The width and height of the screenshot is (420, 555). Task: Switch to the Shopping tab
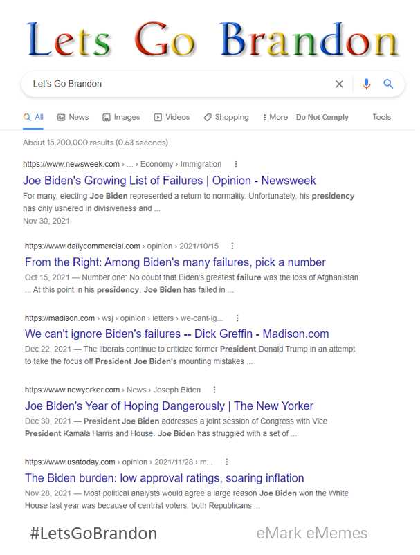(226, 117)
